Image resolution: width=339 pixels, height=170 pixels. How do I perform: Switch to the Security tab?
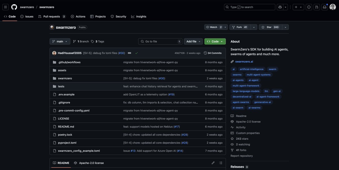118,16
